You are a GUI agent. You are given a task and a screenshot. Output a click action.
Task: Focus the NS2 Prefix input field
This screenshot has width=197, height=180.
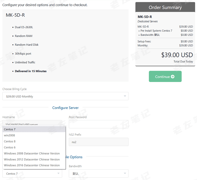tap(98, 142)
